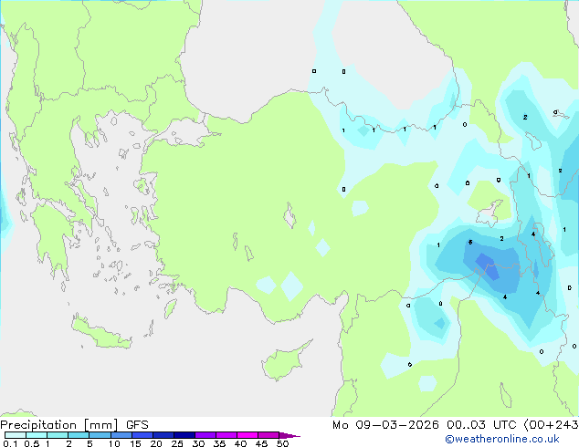The image size is (579, 447).
Task: Click the 1–2 mm legend color swatch
Action: [x=58, y=435]
